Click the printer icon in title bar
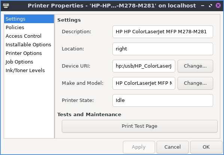 pos(6,6)
